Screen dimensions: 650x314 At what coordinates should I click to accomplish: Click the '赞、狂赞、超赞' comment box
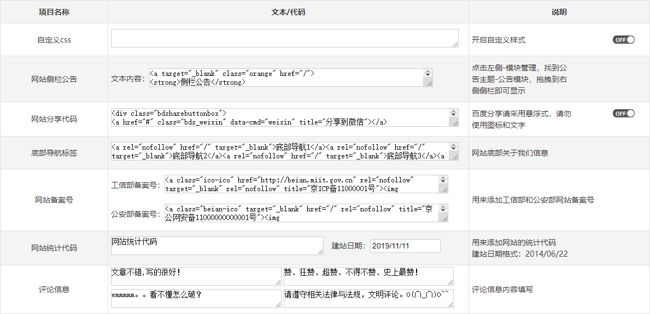click(367, 276)
